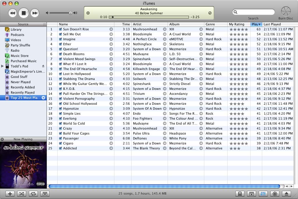This screenshot has width=298, height=199.
Task: Click the horizontal scrollbar thumb
Action: 164,186
